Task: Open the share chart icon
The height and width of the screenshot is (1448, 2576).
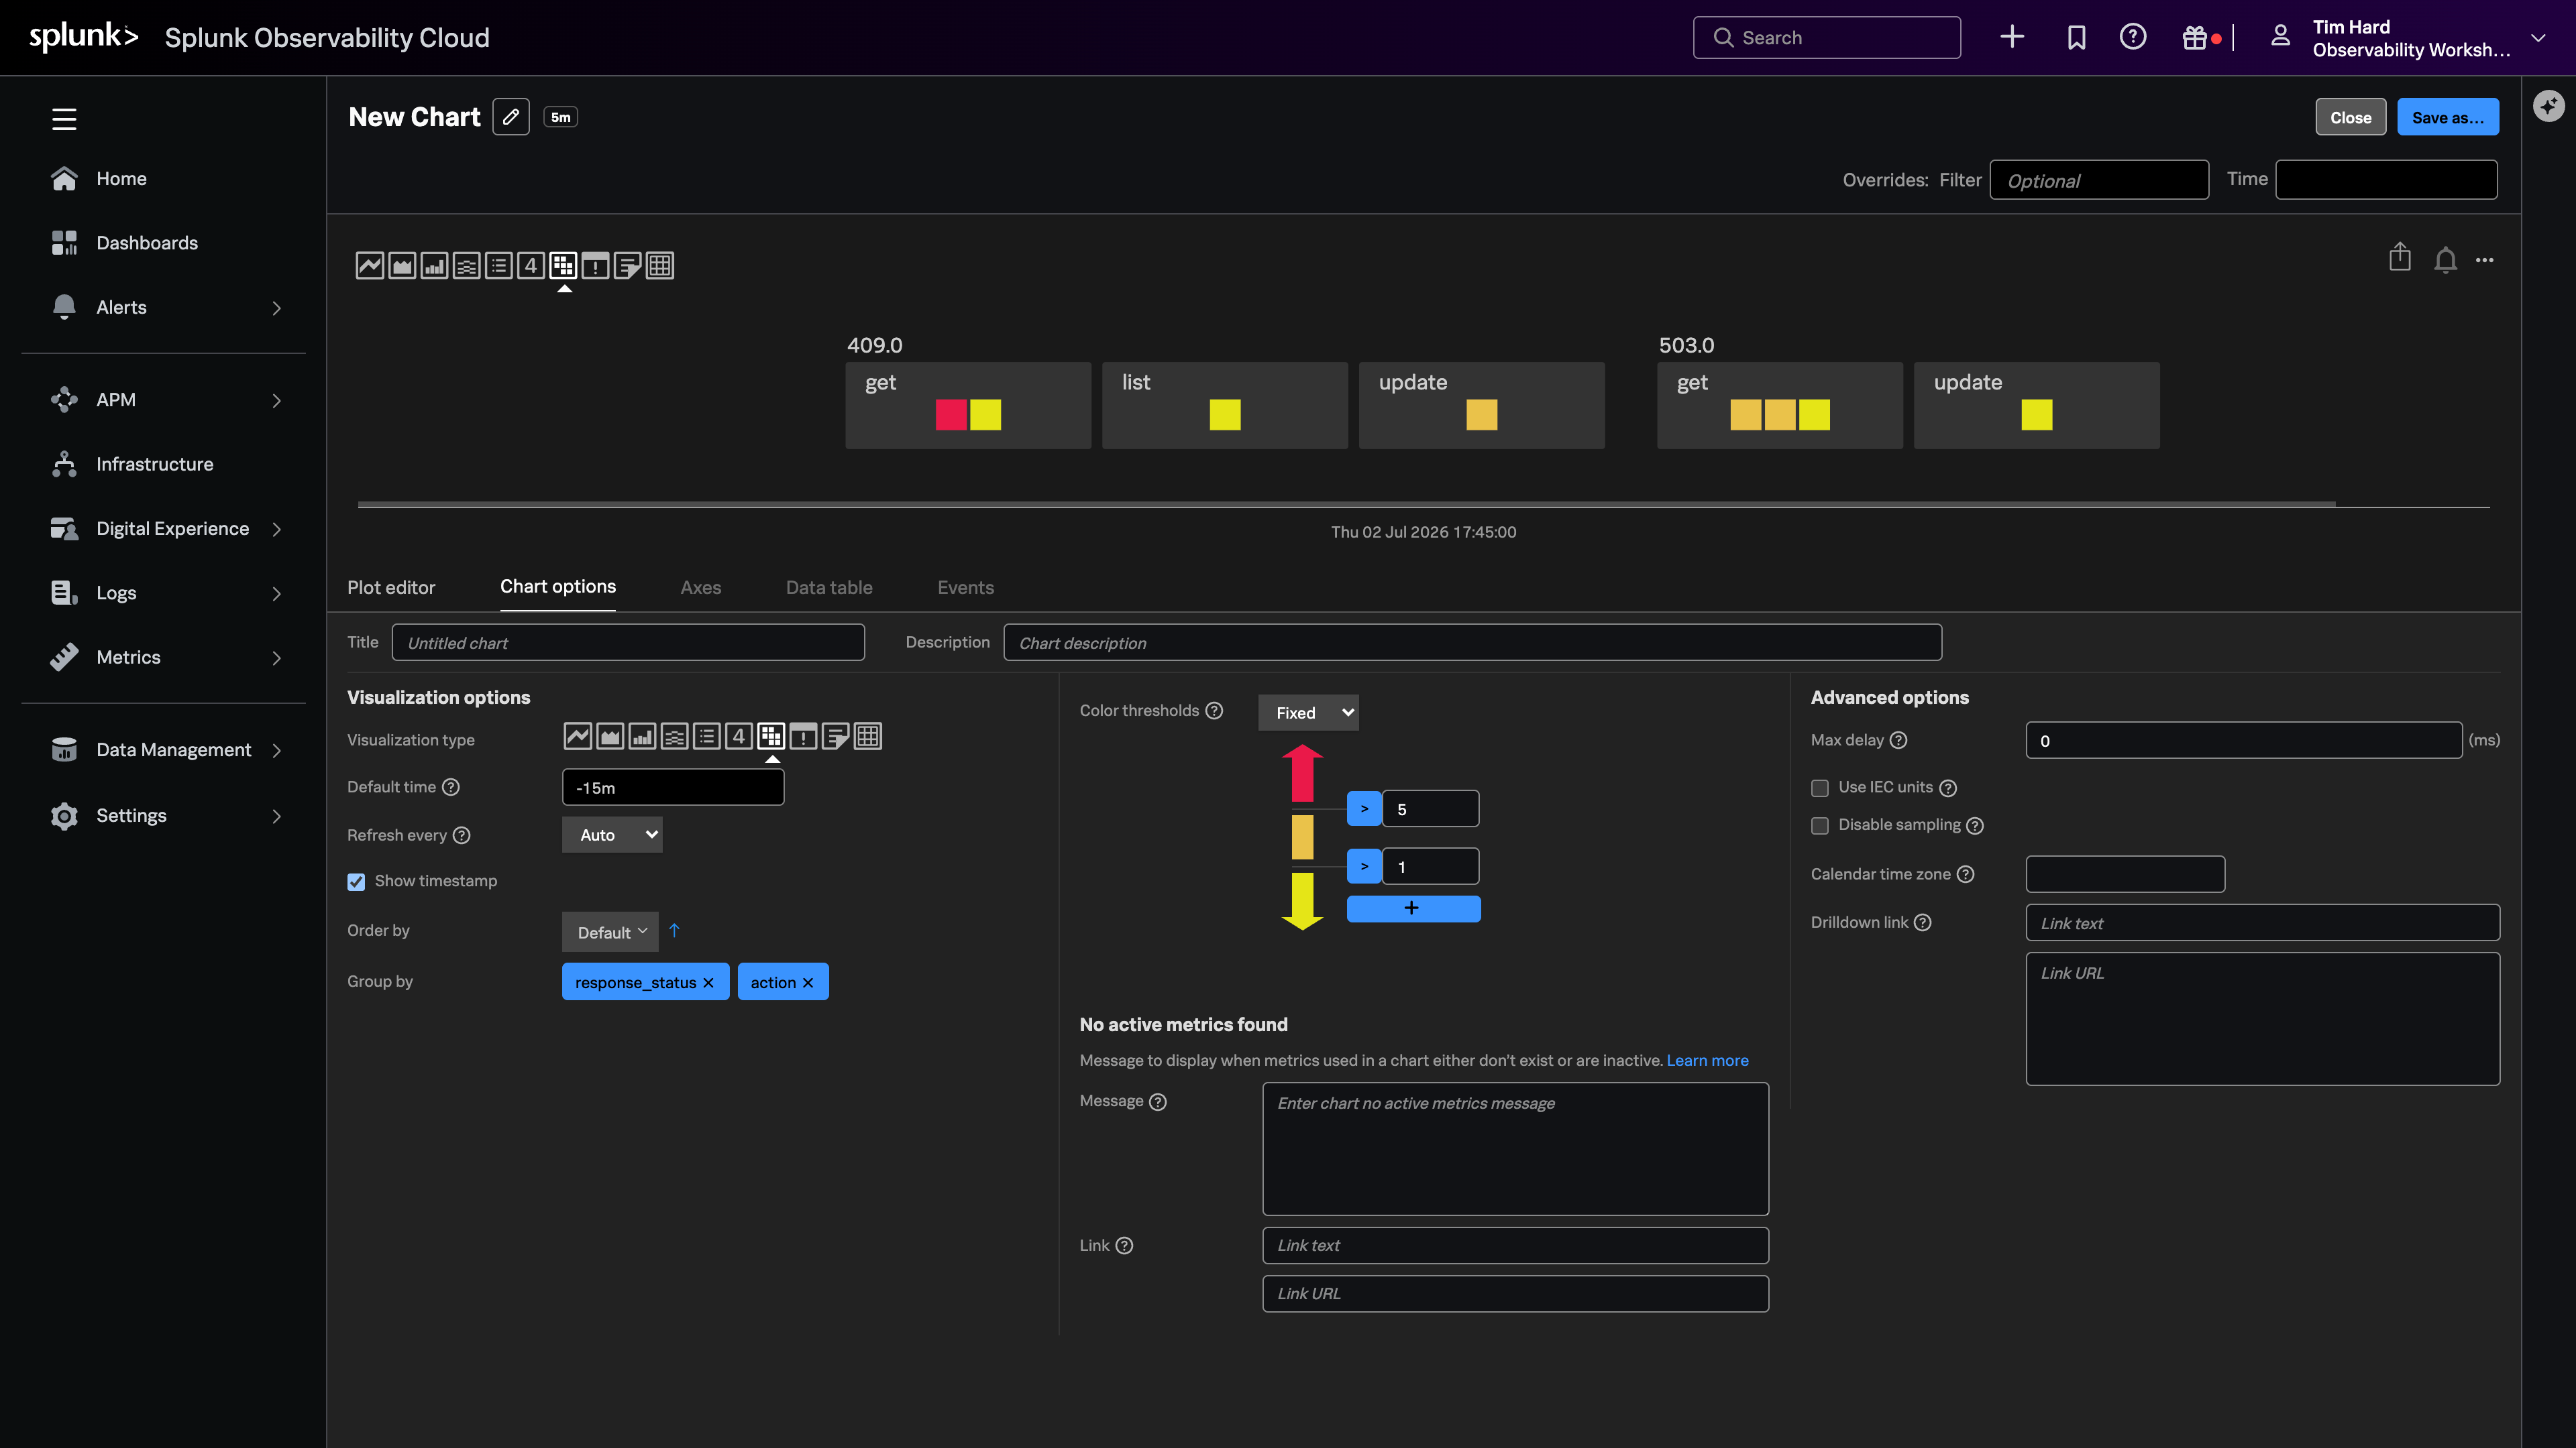Action: coord(2400,258)
